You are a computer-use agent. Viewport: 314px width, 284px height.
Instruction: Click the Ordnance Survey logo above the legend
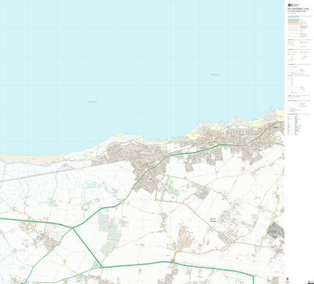tap(294, 5)
